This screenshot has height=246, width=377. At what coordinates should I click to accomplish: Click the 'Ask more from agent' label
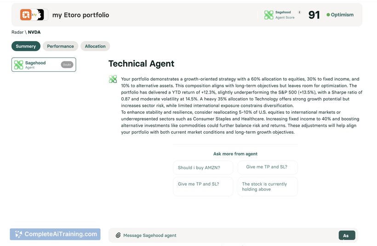[235, 154]
